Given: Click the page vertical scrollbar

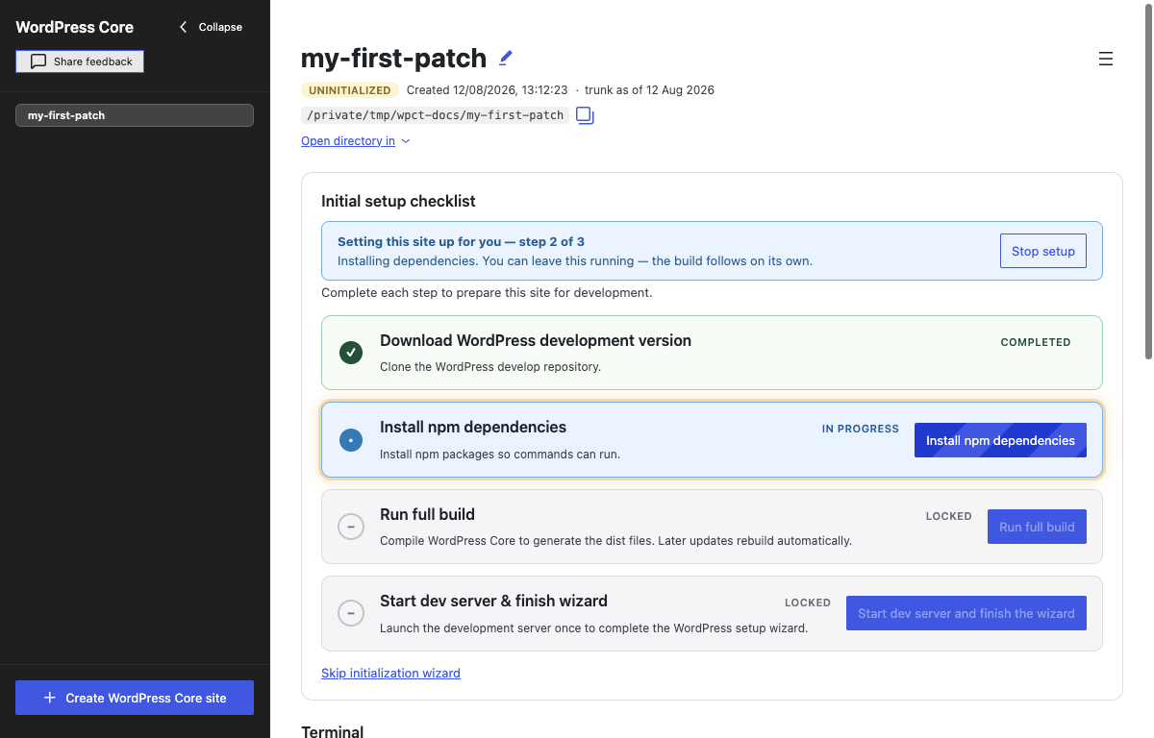Looking at the screenshot, I should click(x=1148, y=183).
